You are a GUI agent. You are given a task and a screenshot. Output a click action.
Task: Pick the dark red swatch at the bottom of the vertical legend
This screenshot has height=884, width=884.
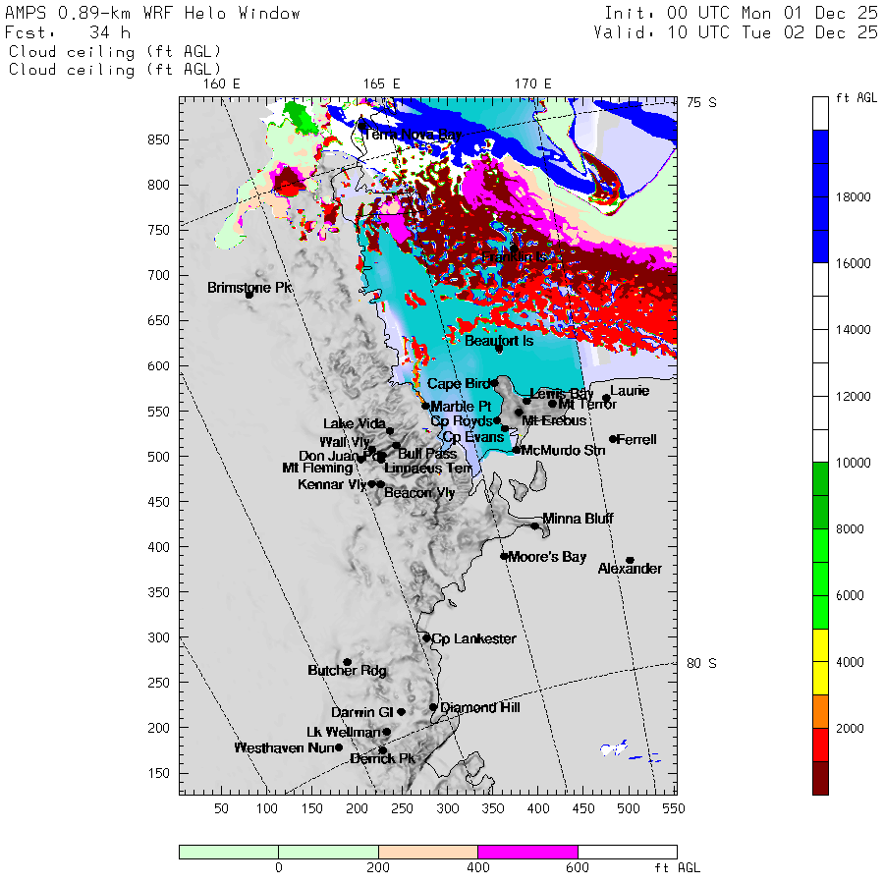(820, 777)
